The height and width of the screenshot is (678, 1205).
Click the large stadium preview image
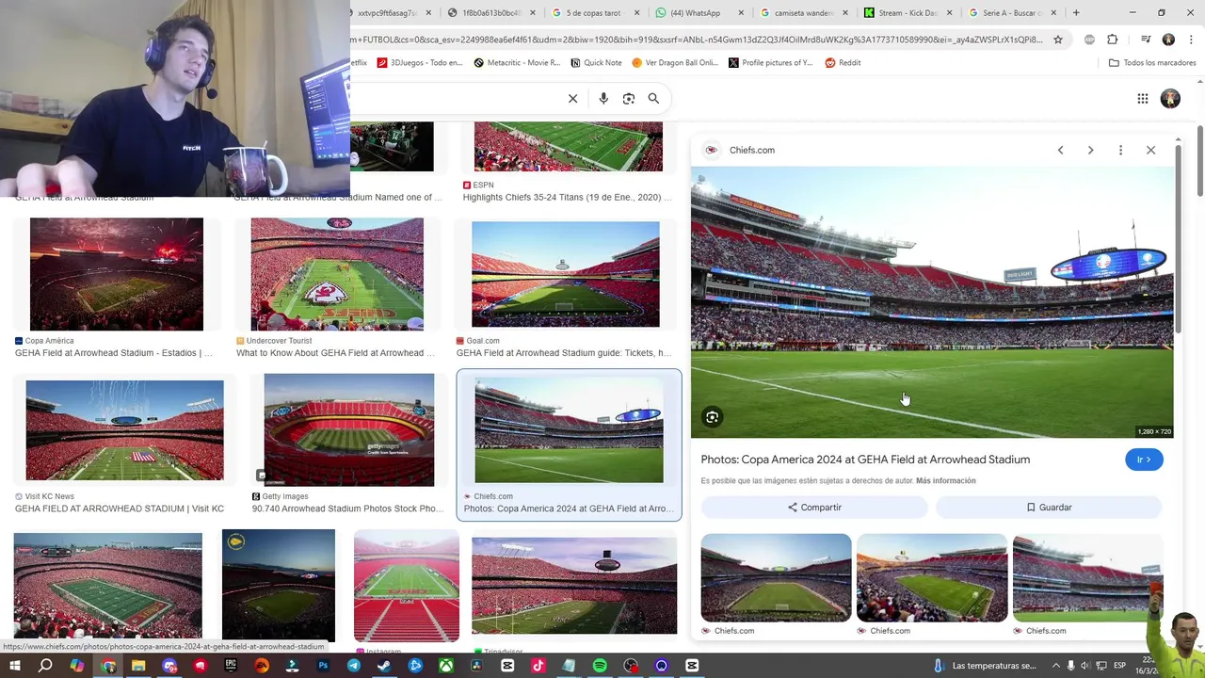tap(932, 302)
